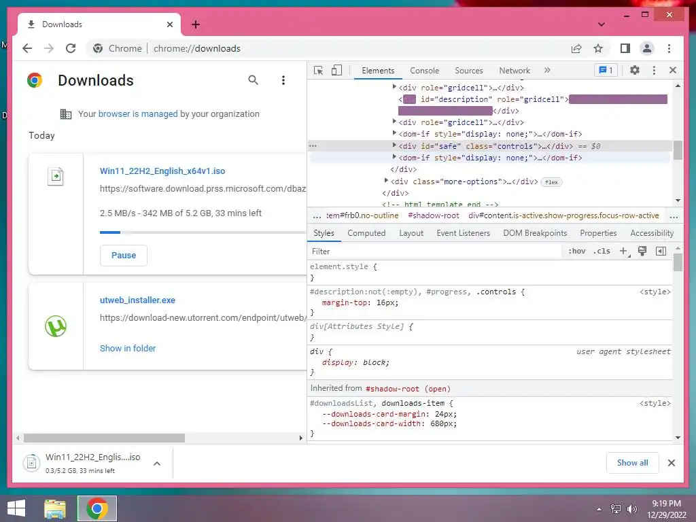Image resolution: width=696 pixels, height=522 pixels.
Task: Click the ISO file icon in downloads card
Action: (56, 177)
